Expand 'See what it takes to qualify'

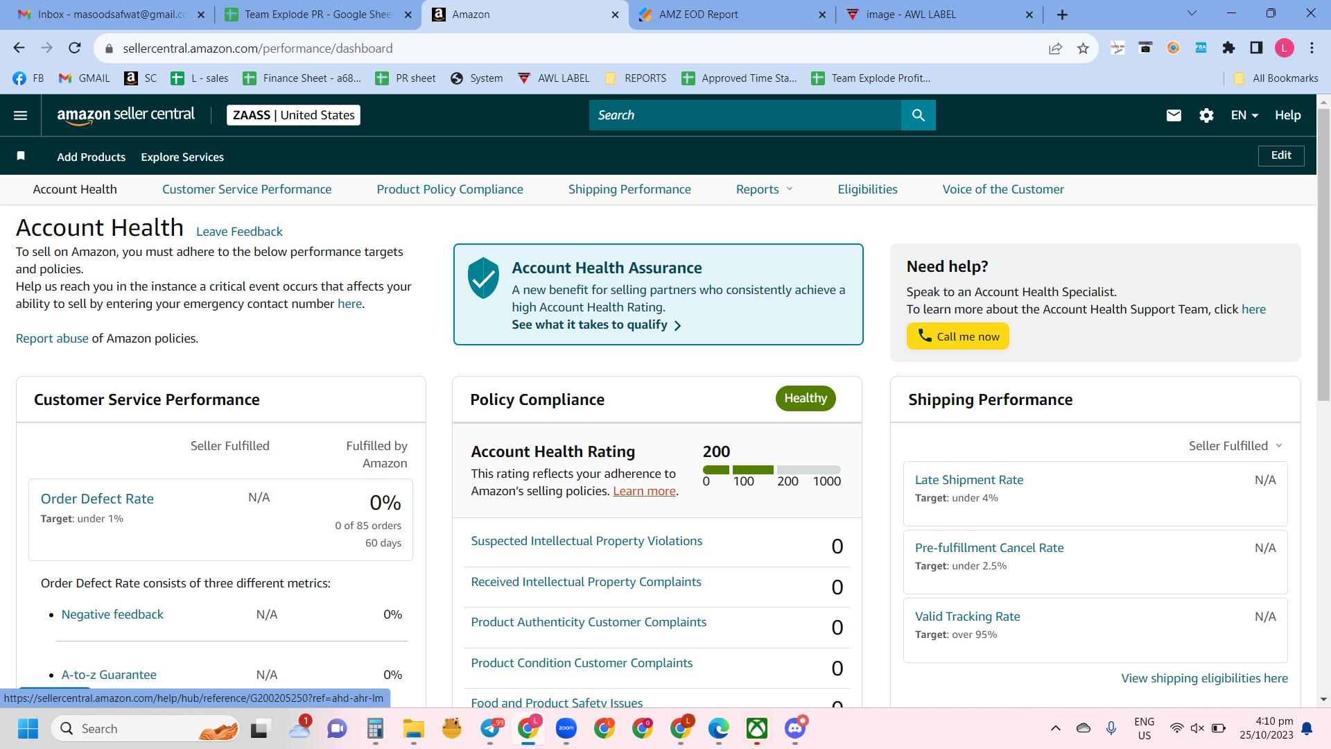596,325
